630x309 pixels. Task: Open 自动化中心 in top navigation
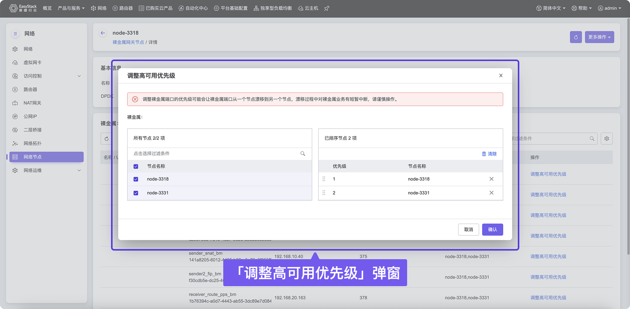(193, 8)
